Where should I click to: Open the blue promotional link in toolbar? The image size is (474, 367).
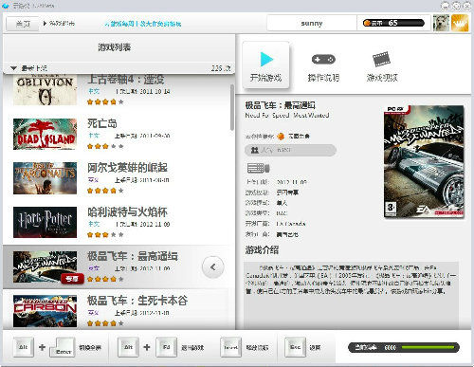143,24
